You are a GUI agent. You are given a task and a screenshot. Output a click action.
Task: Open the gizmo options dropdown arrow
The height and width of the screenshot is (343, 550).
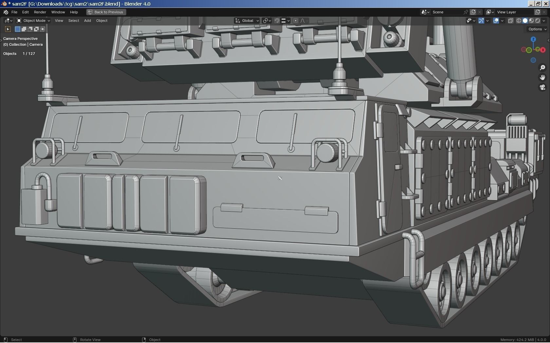pos(487,21)
